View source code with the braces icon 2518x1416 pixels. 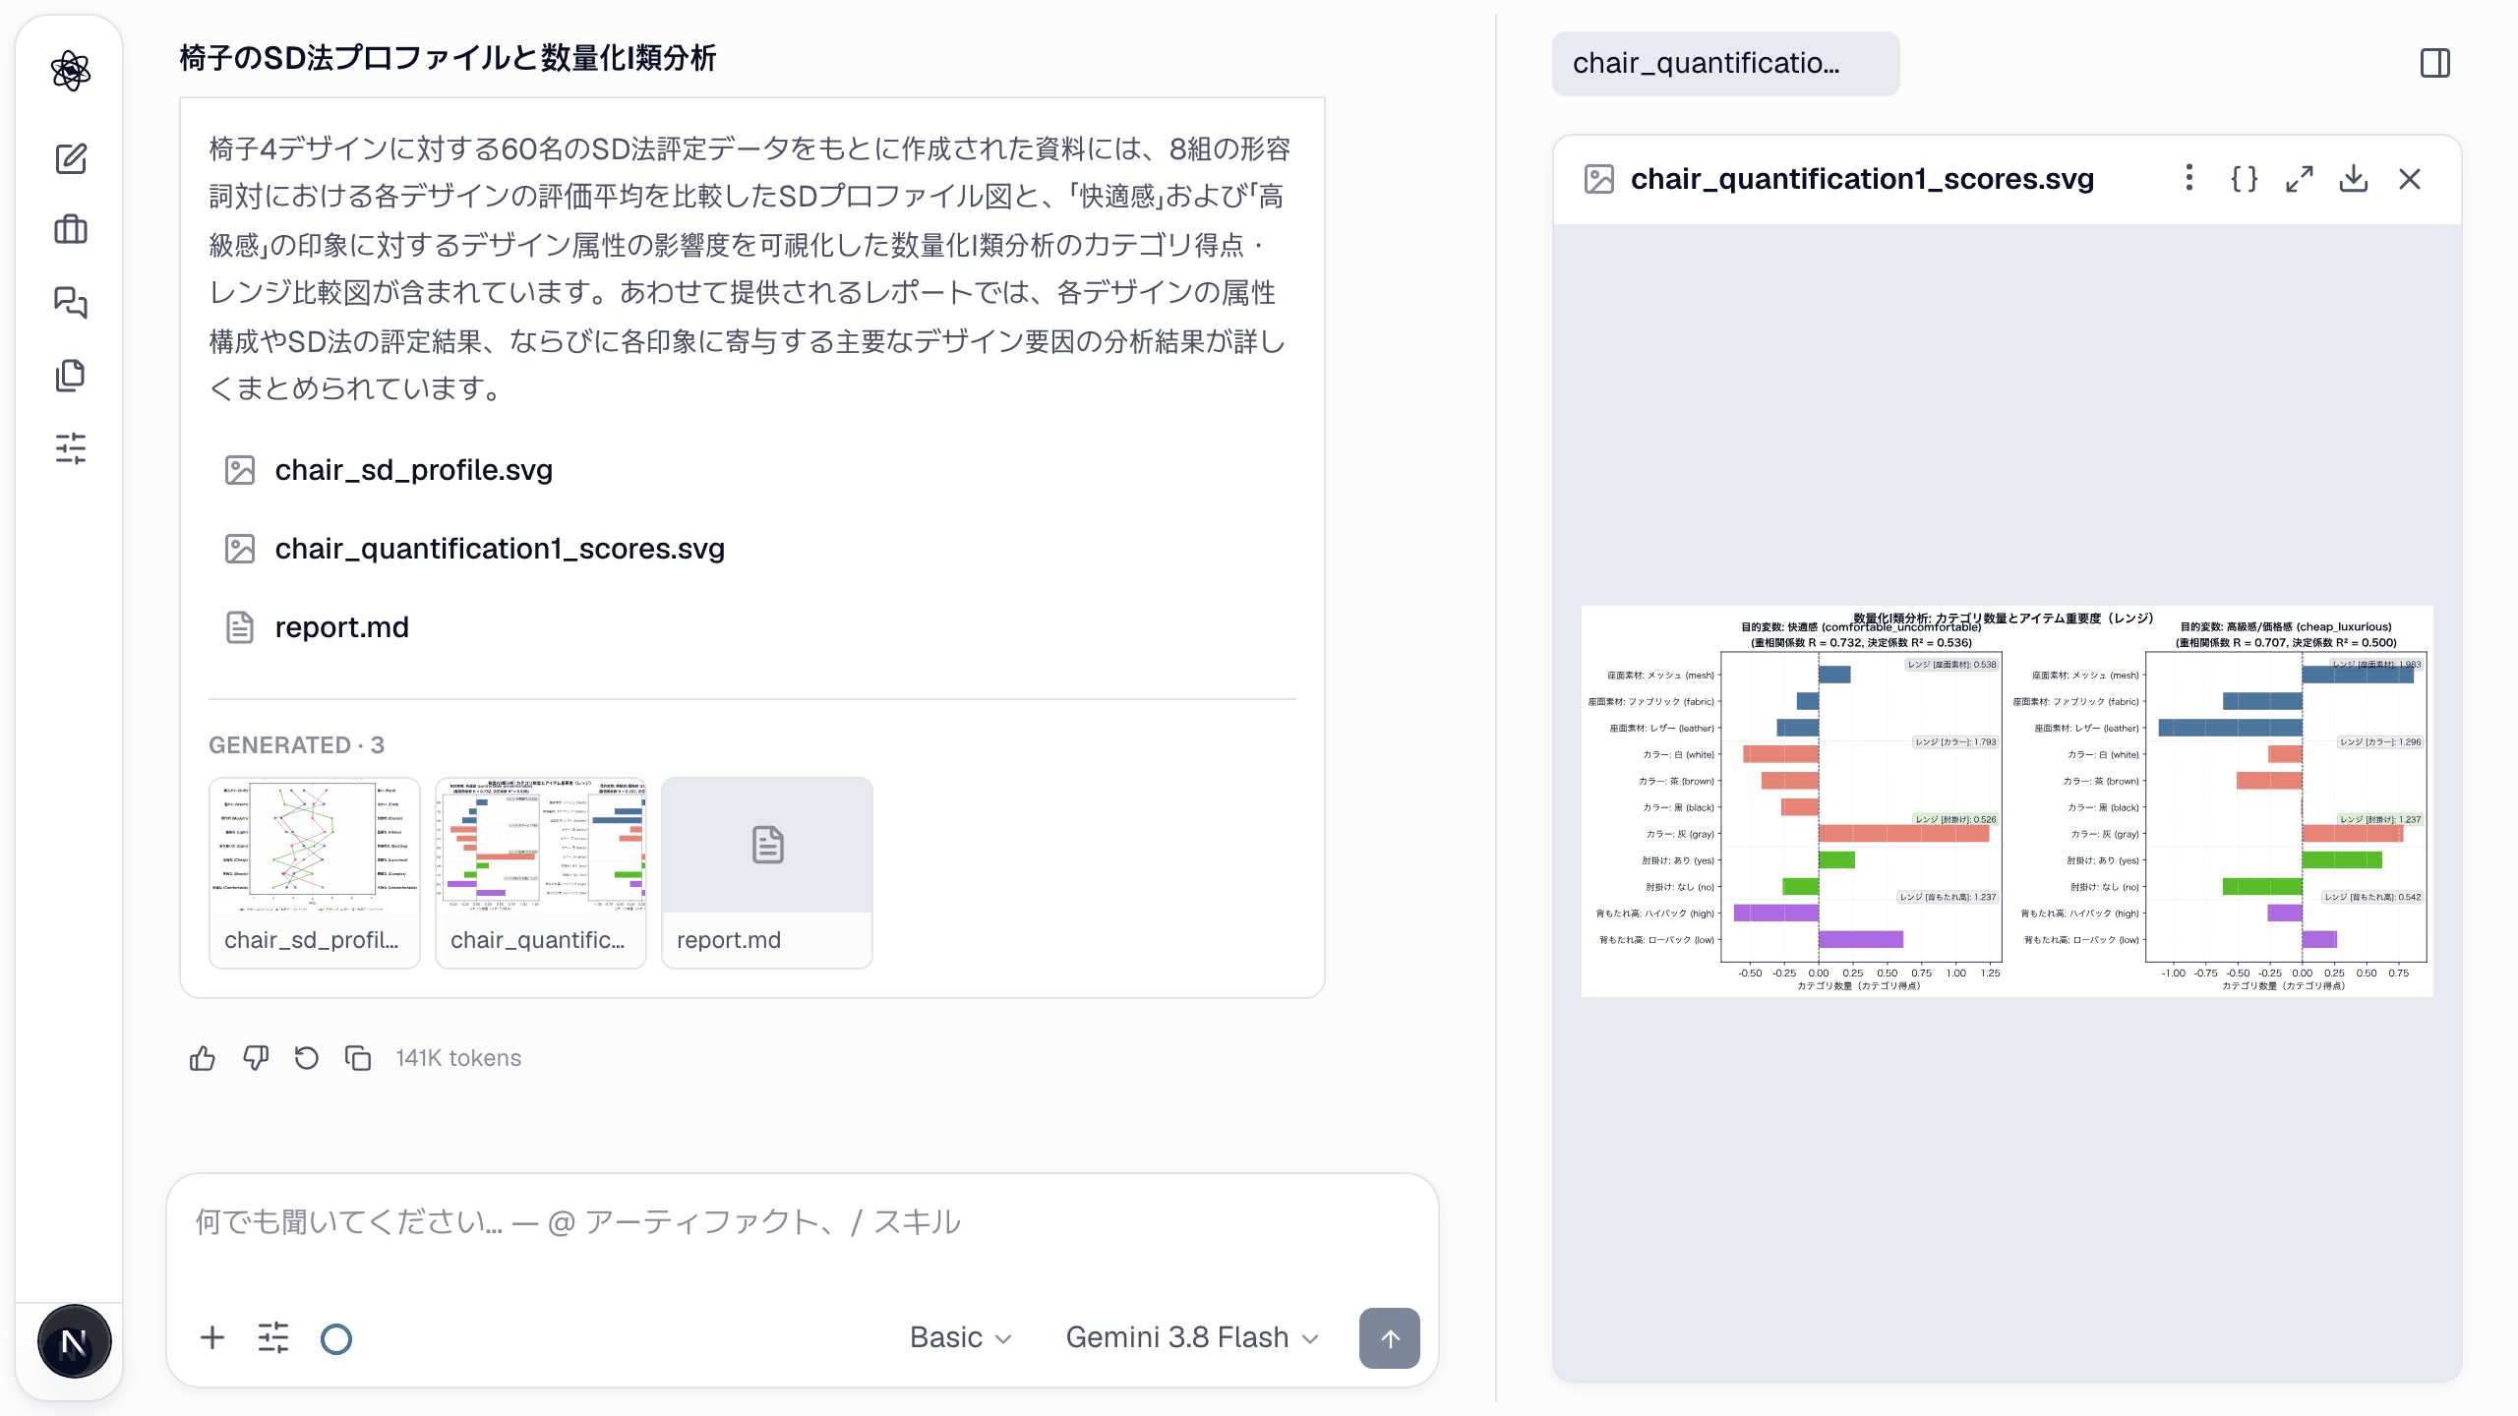[2245, 179]
